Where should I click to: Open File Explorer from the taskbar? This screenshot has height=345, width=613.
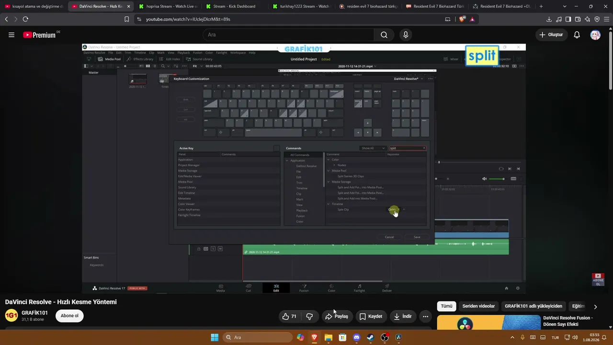coord(329,337)
